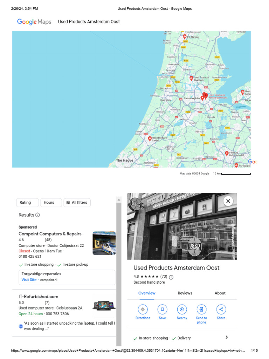This screenshot has width=269, height=359.
Task: Click the IT-Refurbished phone number 030 753 7806
Action: (57, 314)
